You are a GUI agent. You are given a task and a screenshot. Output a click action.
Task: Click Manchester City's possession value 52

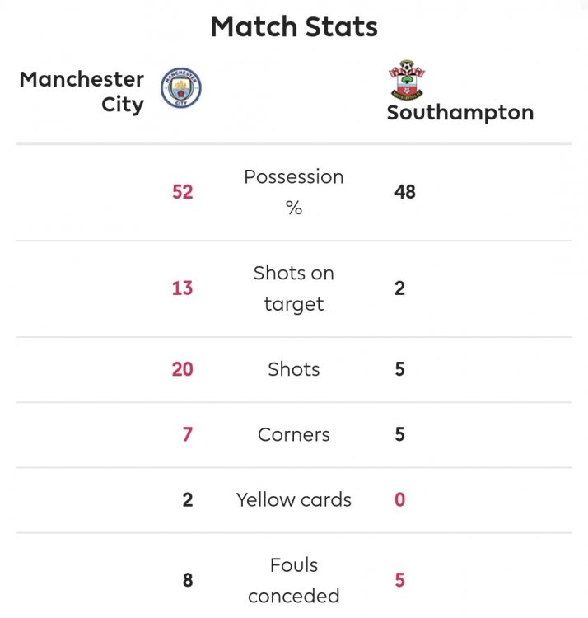(182, 192)
